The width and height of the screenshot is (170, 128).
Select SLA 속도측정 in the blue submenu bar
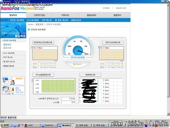[x=33, y=20]
